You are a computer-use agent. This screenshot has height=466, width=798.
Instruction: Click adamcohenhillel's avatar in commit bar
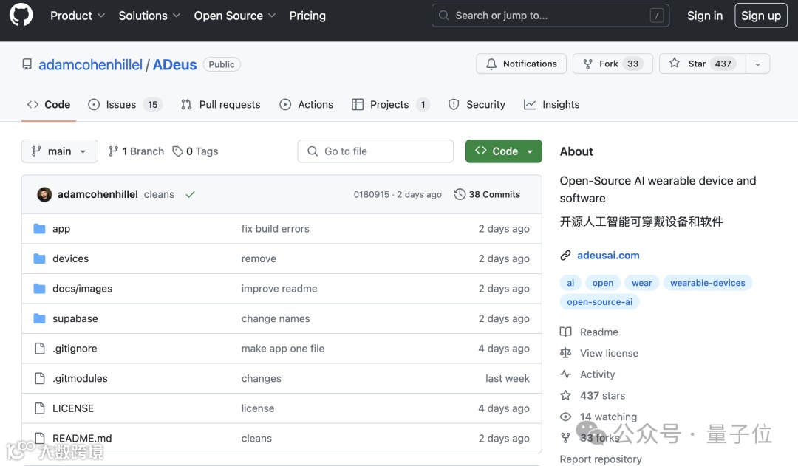(45, 194)
